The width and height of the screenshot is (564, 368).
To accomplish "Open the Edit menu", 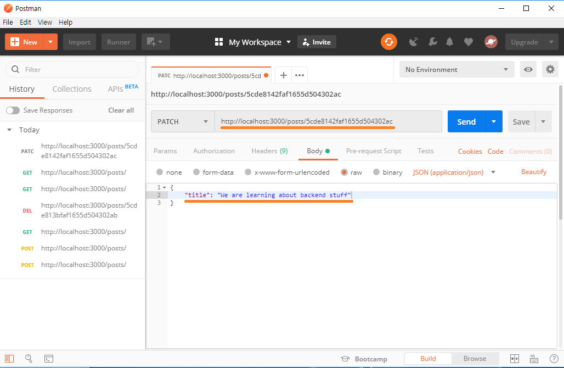I will [25, 23].
